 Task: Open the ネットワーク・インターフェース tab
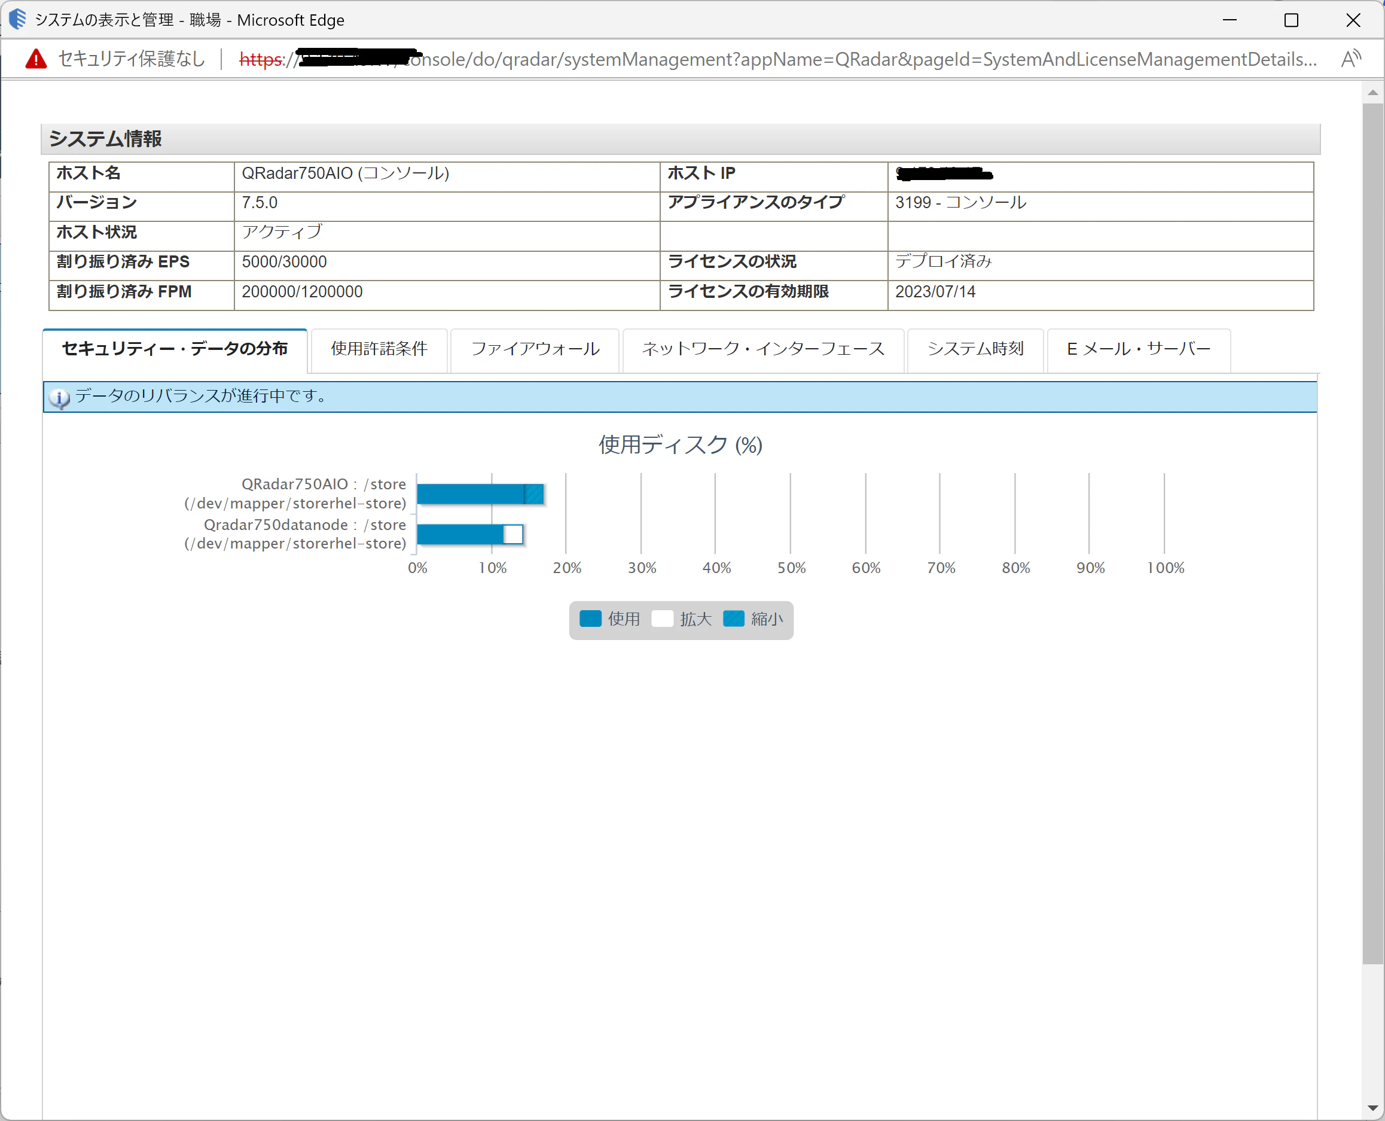click(x=763, y=349)
